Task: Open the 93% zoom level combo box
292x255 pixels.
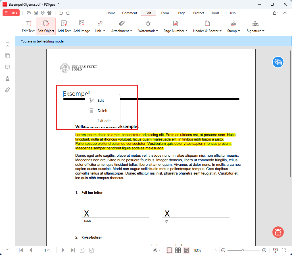Action: point(206,250)
